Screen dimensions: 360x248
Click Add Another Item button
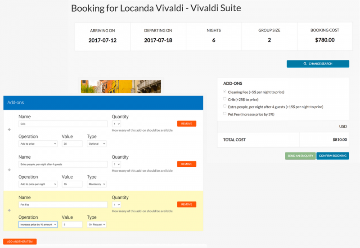pyautogui.click(x=20, y=242)
